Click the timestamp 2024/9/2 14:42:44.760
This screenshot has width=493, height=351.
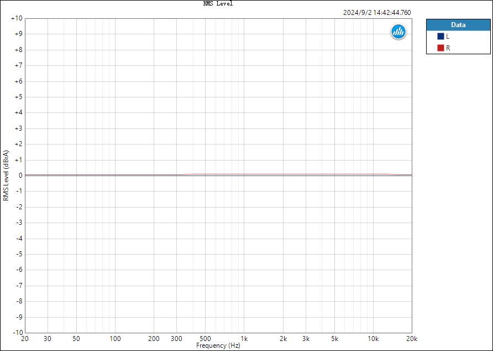(x=377, y=13)
